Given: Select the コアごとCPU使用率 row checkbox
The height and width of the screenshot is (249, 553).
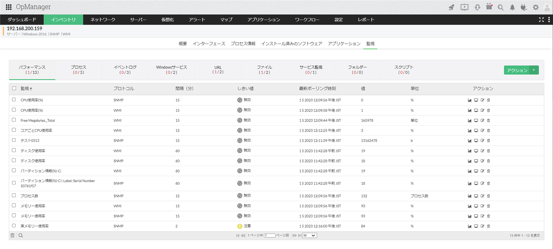Looking at the screenshot, I should (14, 130).
